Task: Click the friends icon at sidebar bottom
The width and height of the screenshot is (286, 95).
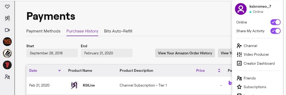Action: click(7, 77)
